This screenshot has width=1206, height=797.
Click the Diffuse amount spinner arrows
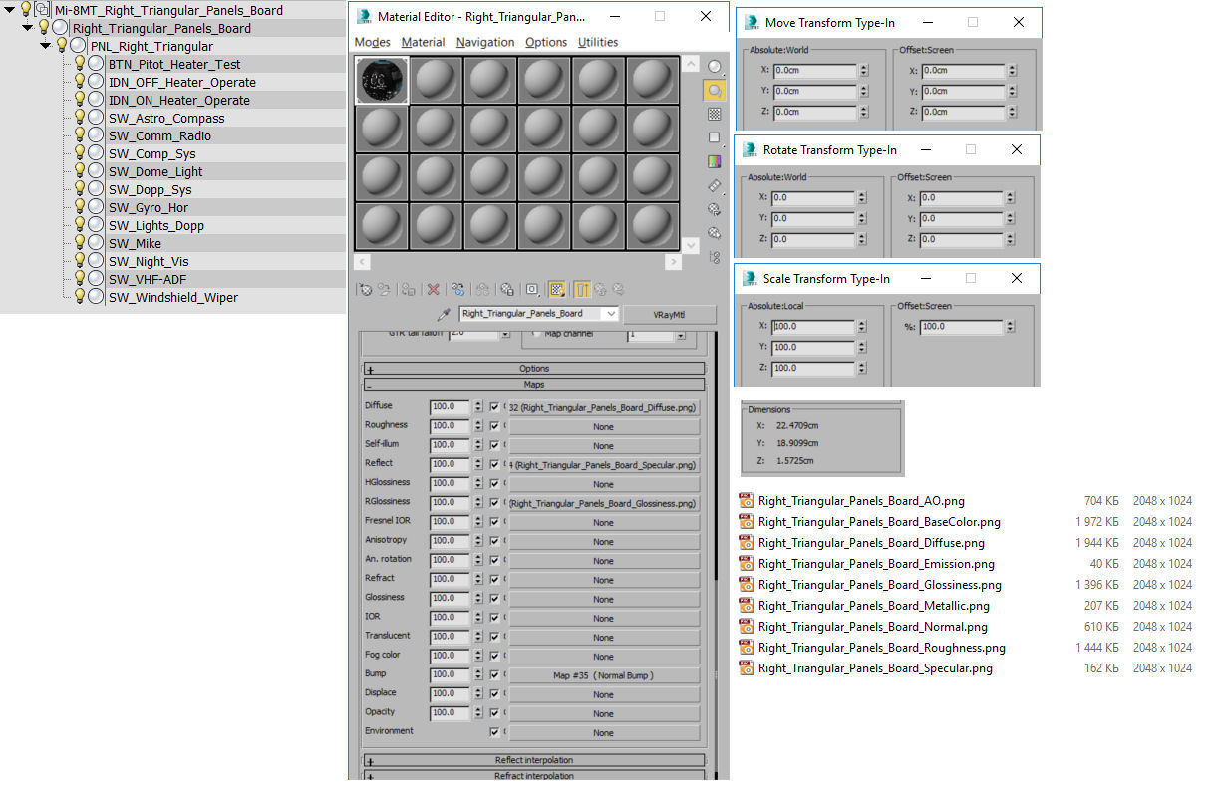point(478,407)
